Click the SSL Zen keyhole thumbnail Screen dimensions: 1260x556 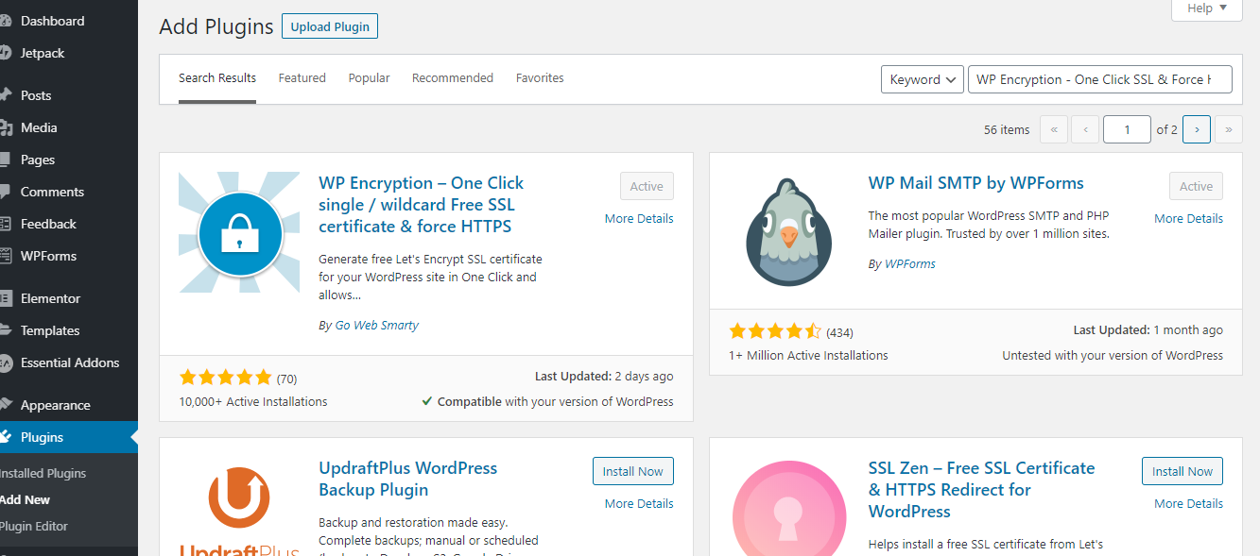click(x=788, y=506)
